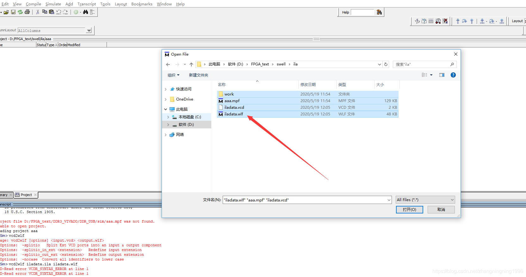Click the Back arrow in Open File dialog

pos(168,65)
